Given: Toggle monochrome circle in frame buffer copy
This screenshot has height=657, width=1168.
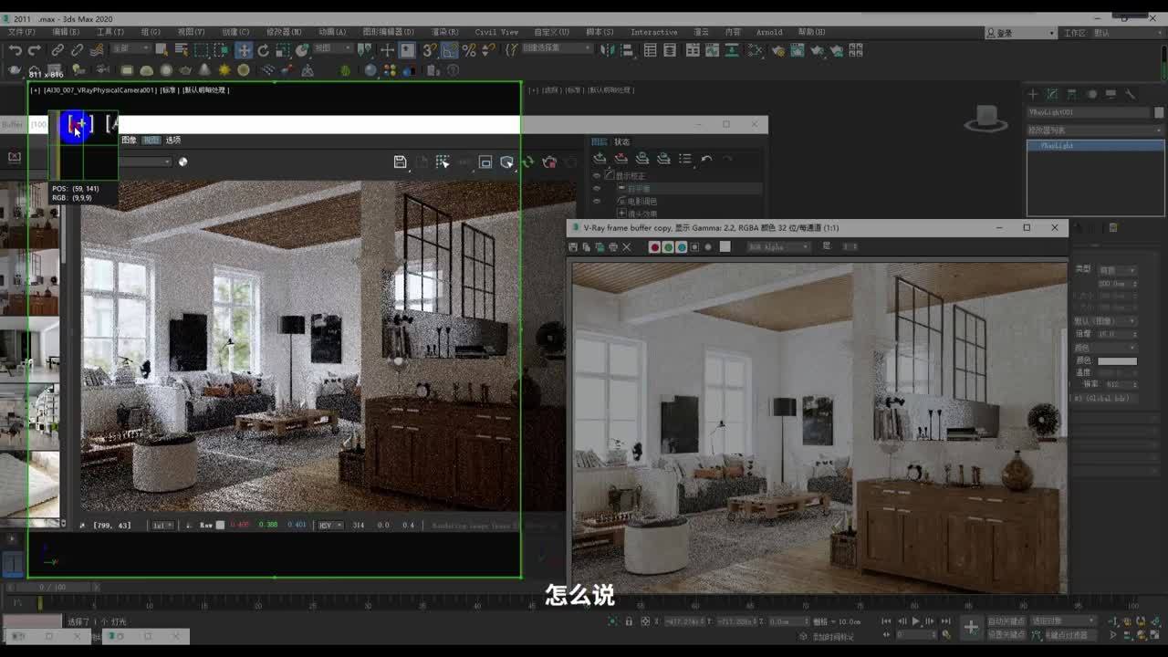Looking at the screenshot, I should (x=708, y=246).
